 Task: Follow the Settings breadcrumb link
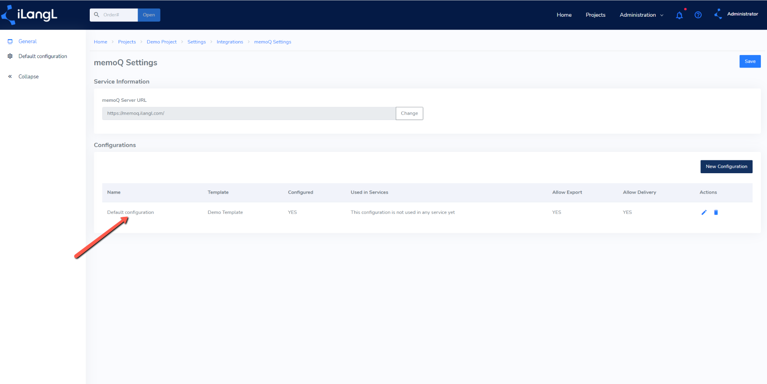click(x=196, y=42)
